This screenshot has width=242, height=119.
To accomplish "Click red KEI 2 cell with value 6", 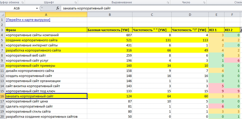I will [232, 60].
